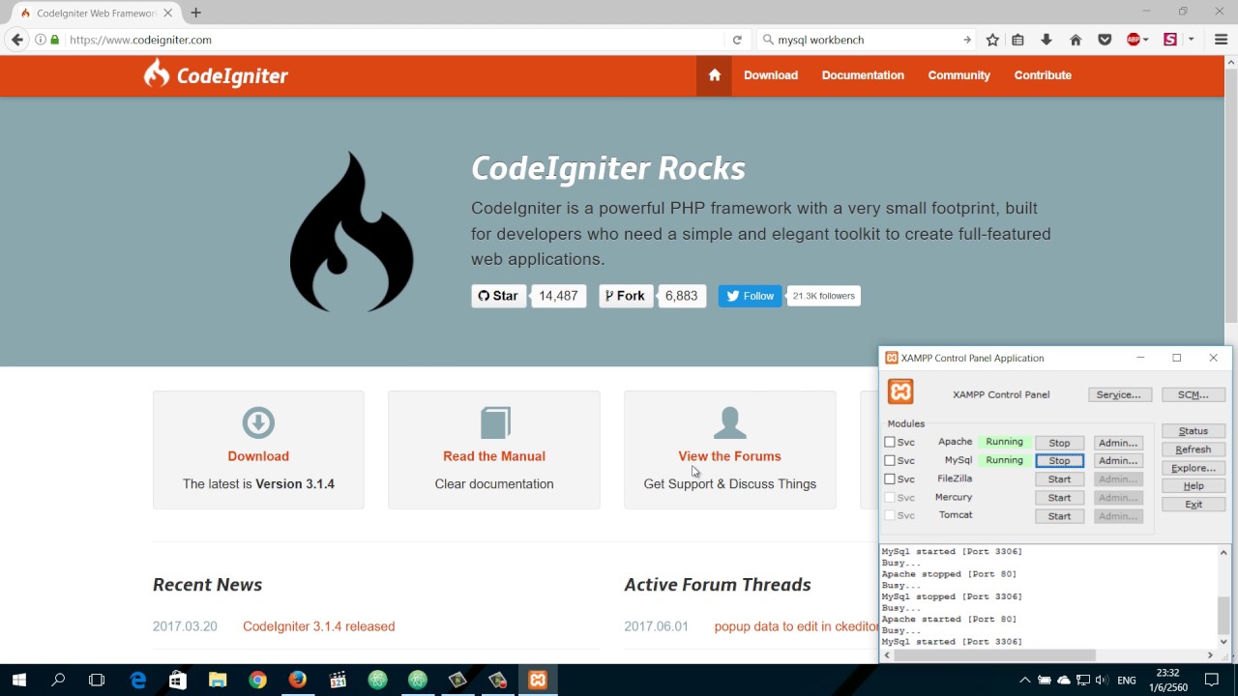This screenshot has width=1238, height=696.
Task: Open Download menu in CodeIgniter navbar
Action: click(771, 75)
